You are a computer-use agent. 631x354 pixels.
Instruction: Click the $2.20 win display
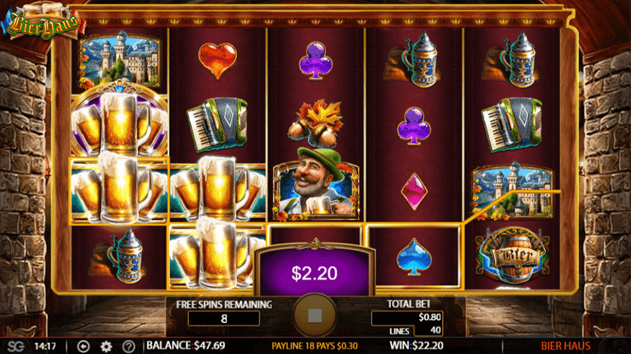315,273
